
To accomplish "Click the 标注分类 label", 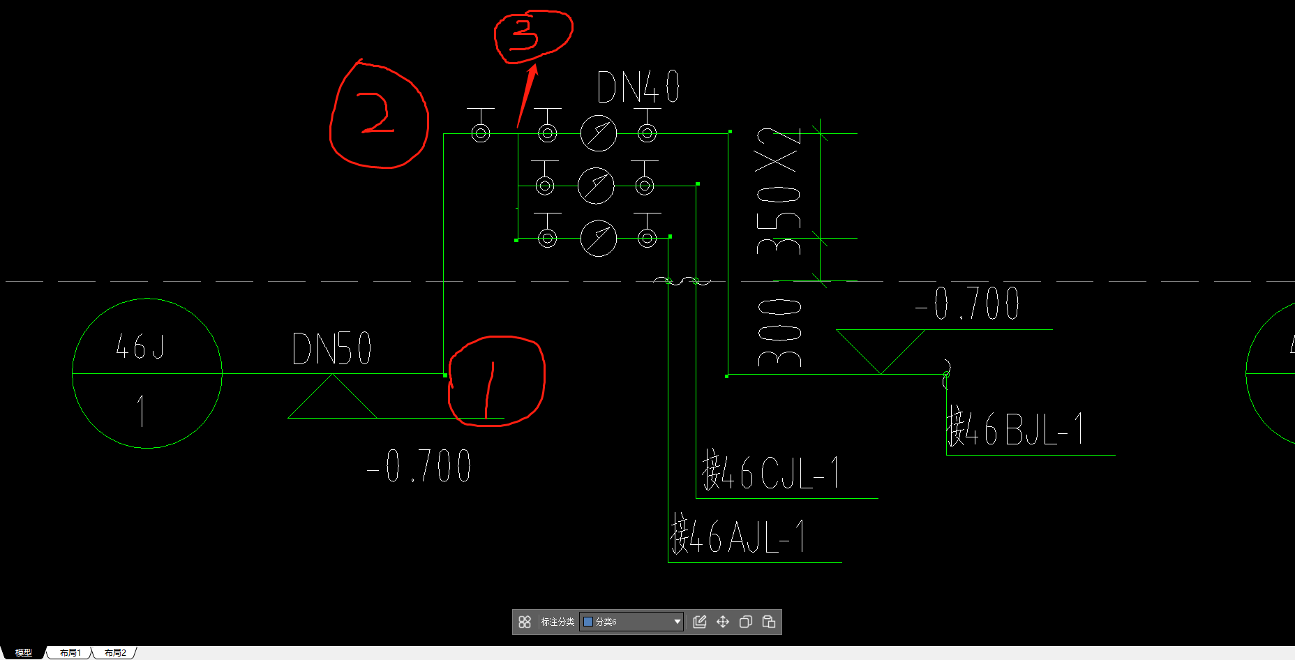I will coord(557,622).
